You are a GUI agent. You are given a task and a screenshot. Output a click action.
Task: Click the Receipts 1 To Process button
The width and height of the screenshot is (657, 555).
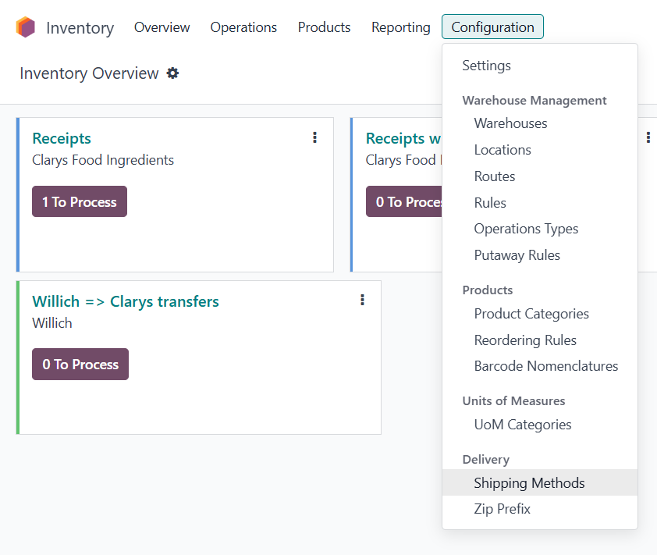(x=80, y=202)
